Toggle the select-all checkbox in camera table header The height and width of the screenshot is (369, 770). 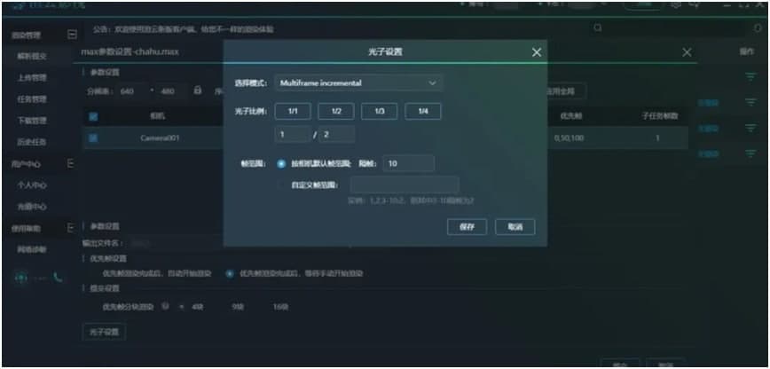click(x=93, y=116)
